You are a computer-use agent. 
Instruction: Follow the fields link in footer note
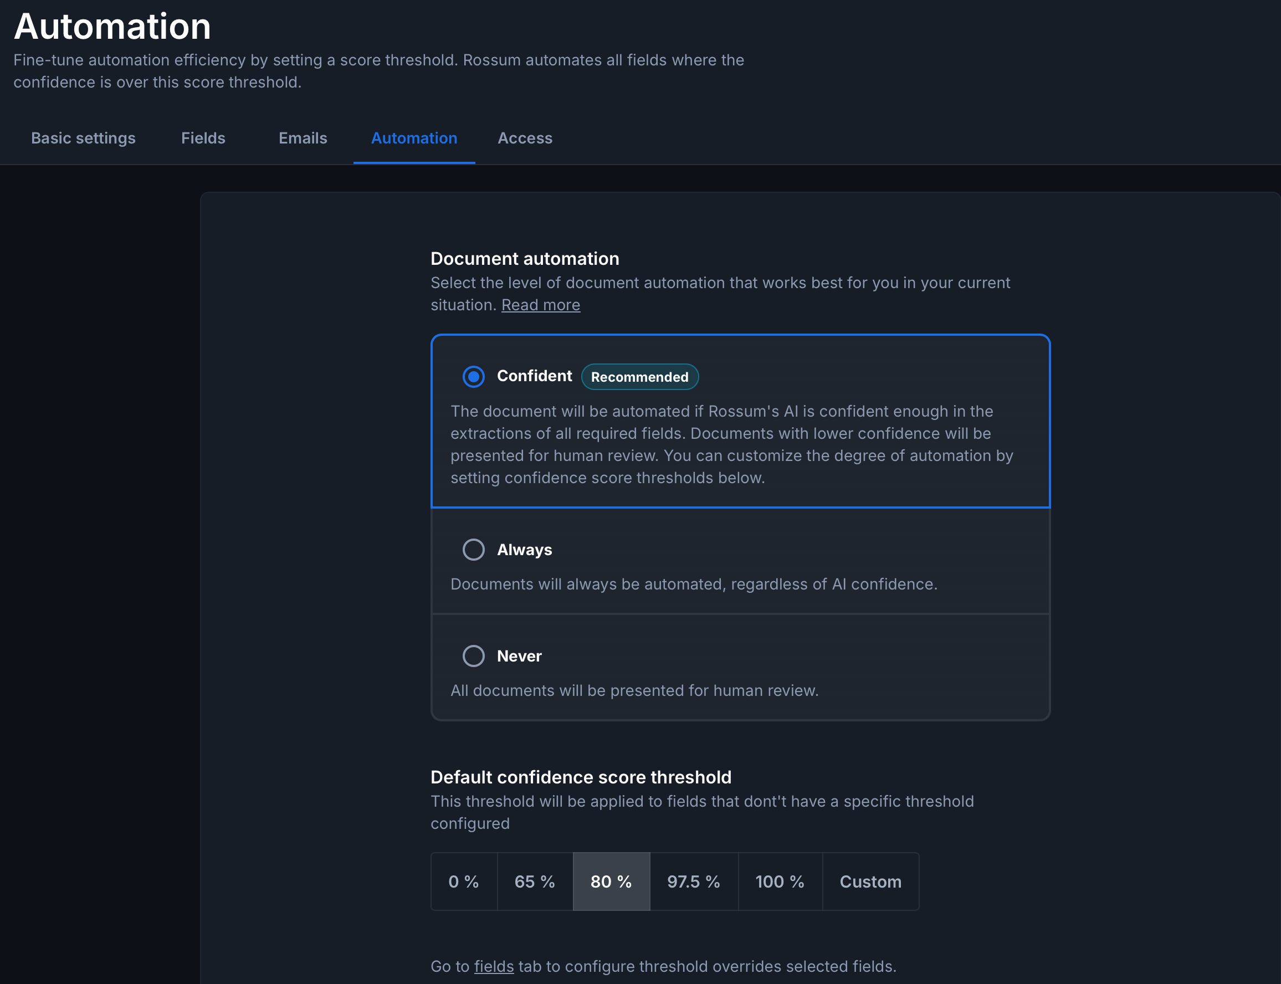(494, 966)
